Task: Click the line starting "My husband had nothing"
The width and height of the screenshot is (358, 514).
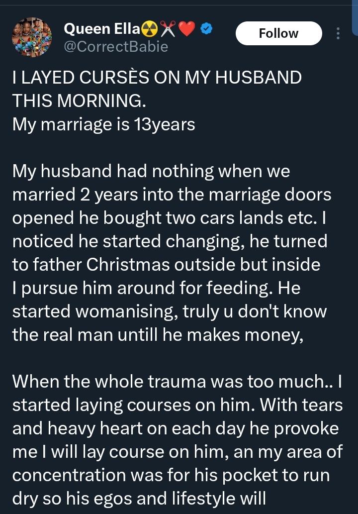Action: (151, 172)
